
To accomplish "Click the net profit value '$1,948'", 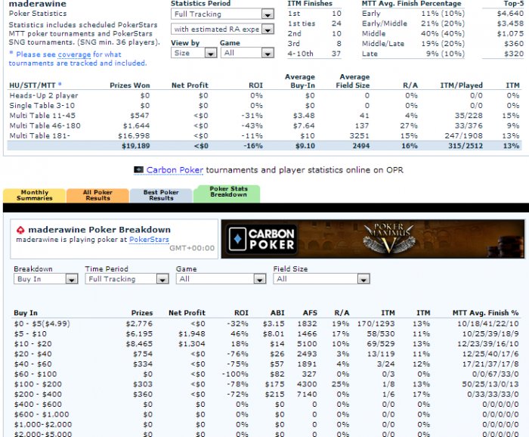I will pyautogui.click(x=192, y=333).
